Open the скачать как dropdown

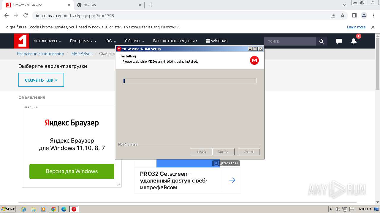pos(41,80)
